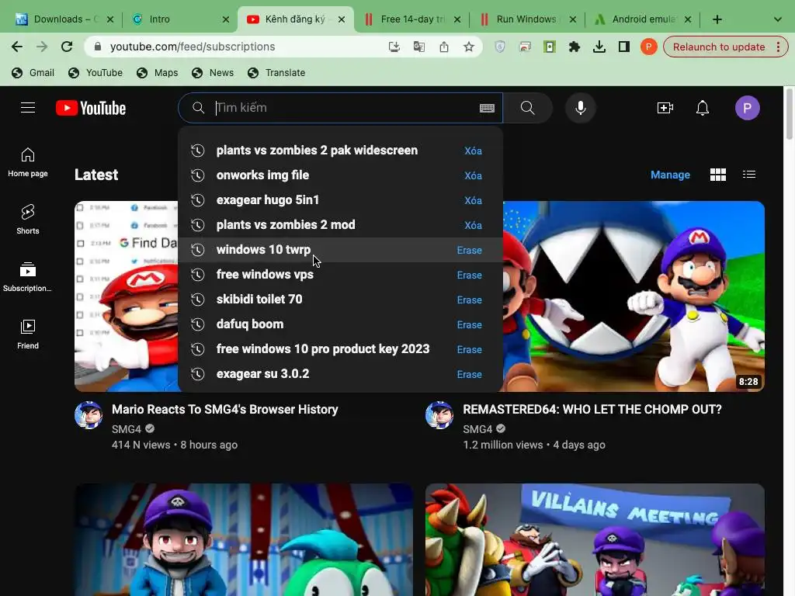Switch to list view layout

(749, 175)
